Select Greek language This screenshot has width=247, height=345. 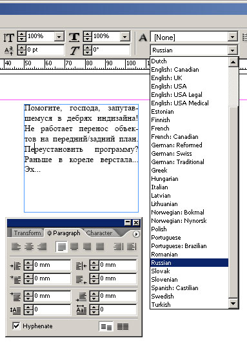click(x=189, y=171)
